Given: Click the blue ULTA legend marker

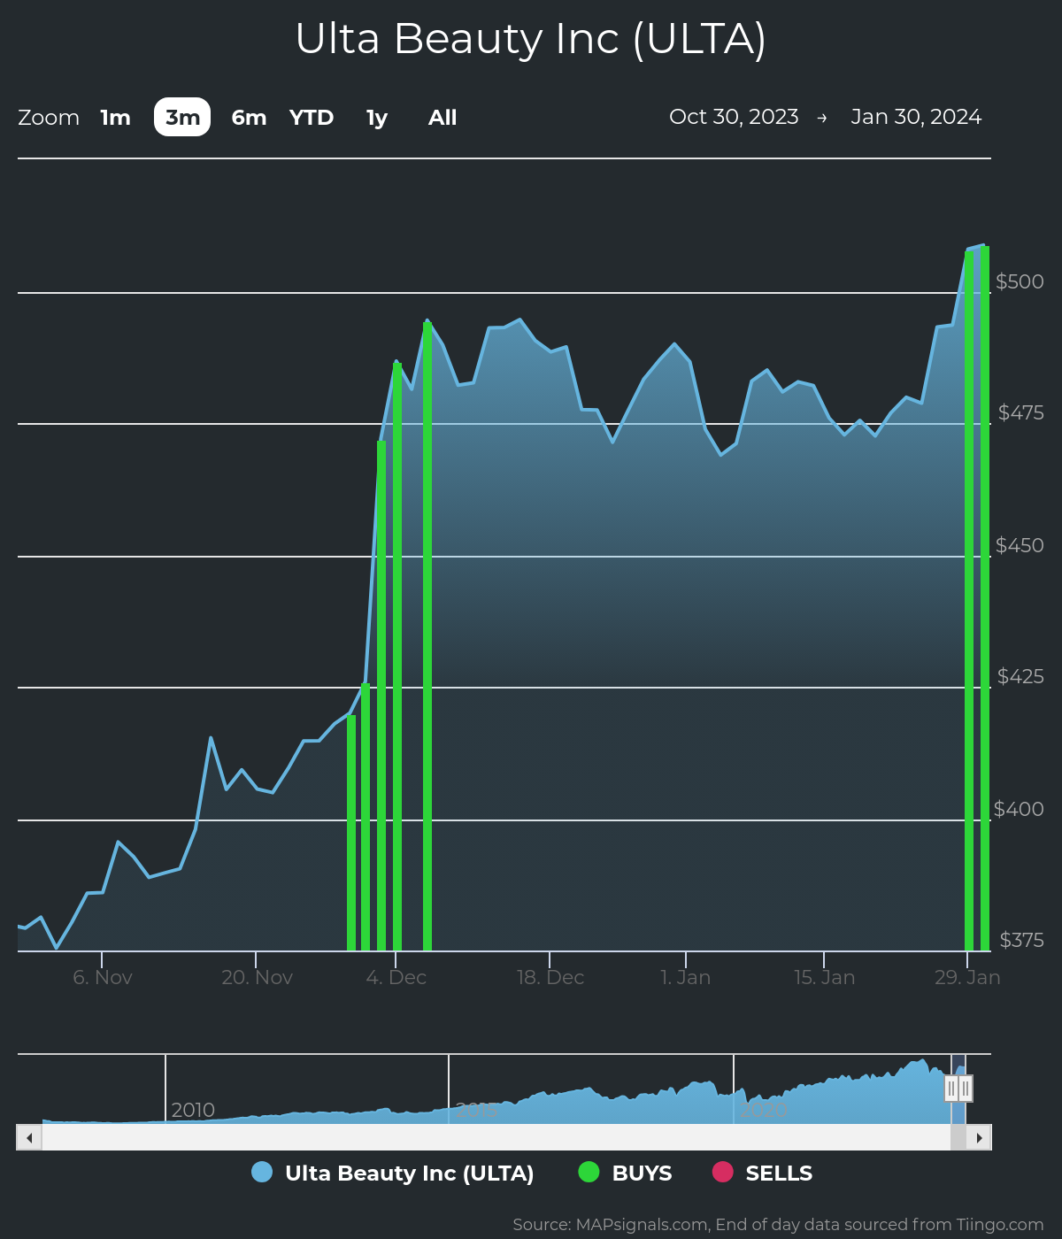Looking at the screenshot, I should (262, 1172).
